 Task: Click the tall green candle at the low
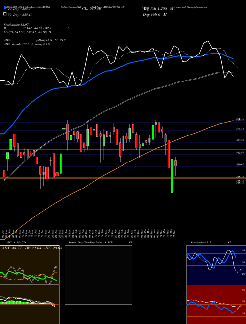click(172, 176)
